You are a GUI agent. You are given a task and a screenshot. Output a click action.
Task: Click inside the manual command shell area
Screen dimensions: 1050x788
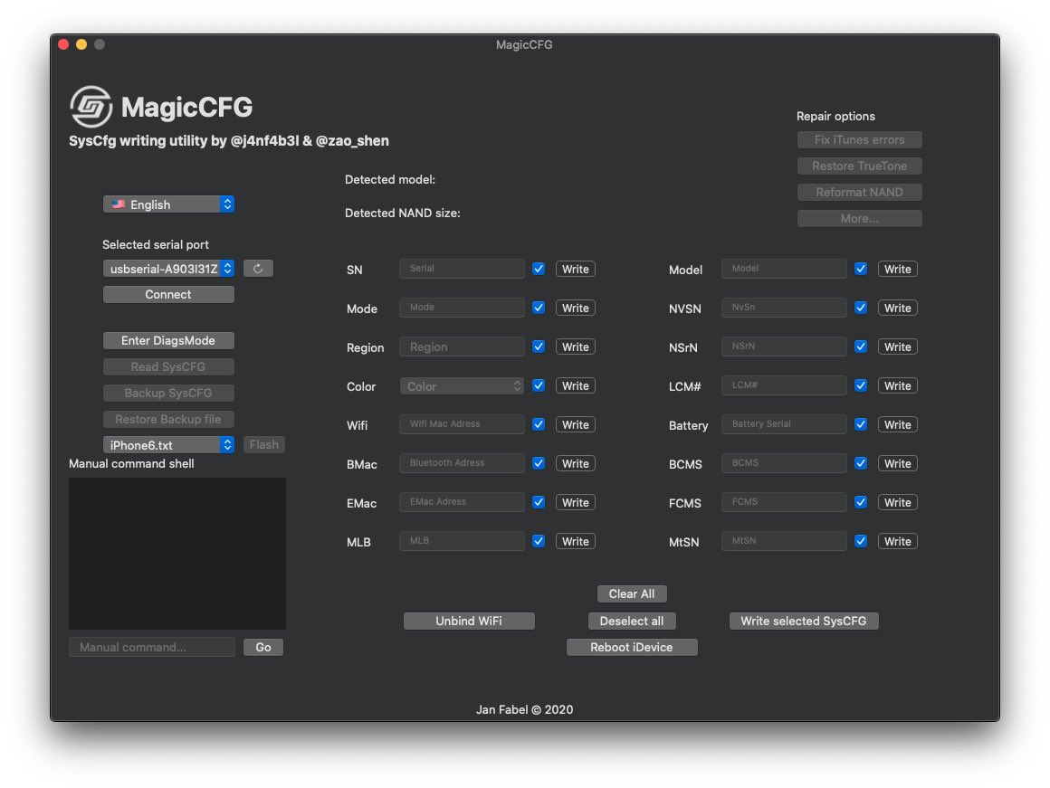pyautogui.click(x=177, y=554)
